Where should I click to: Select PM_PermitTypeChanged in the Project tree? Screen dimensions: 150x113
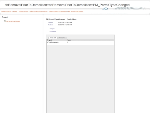point(13,21)
